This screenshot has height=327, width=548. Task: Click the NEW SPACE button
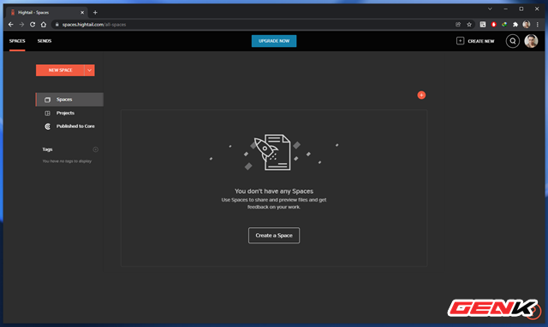click(60, 70)
